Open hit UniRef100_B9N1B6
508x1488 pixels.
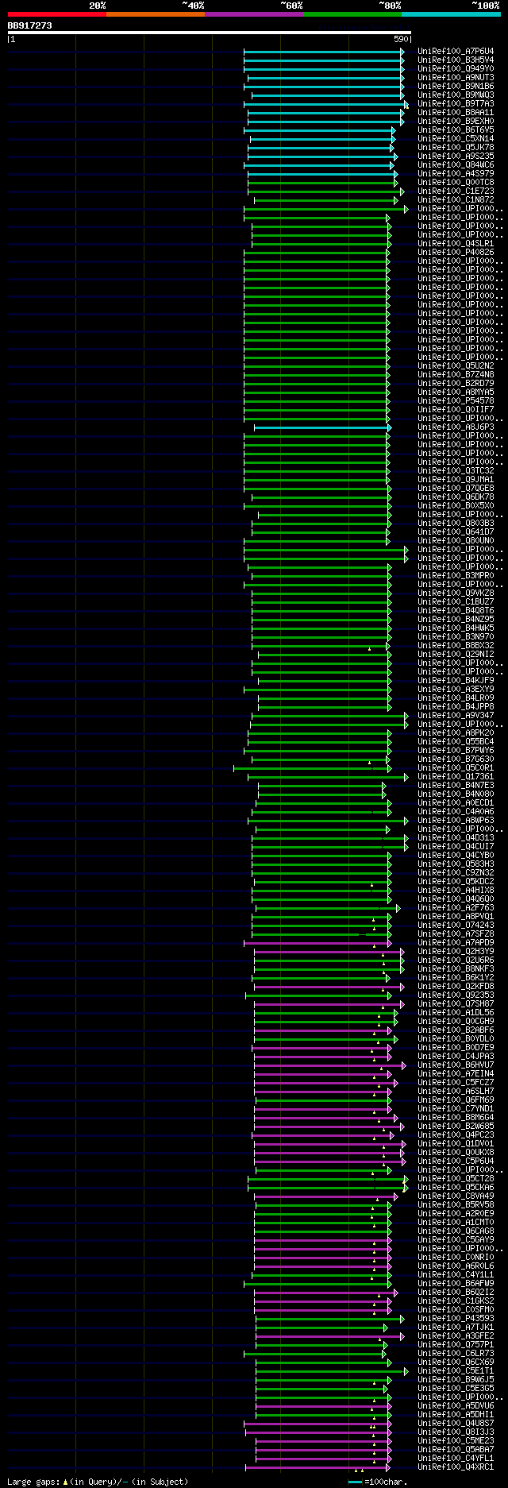(456, 87)
